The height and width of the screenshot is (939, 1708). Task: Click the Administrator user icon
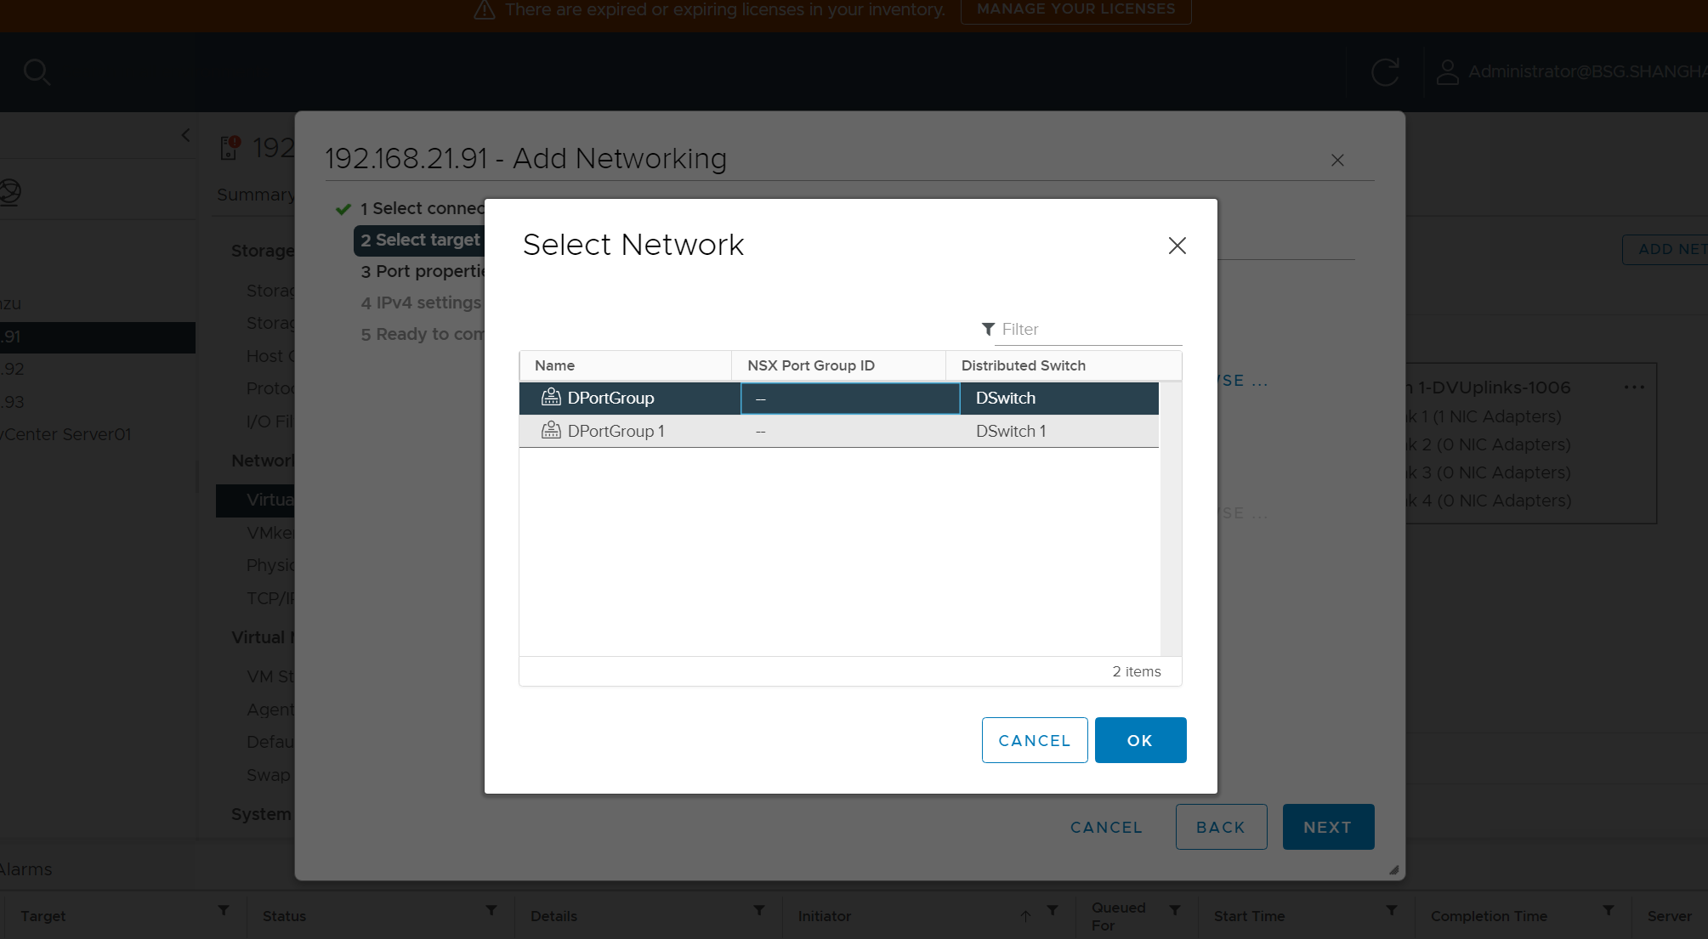[x=1447, y=72]
